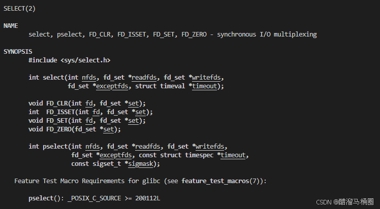The height and width of the screenshot is (209, 380).
Task: Click the #include <sys/select.h> line
Action: (69, 60)
